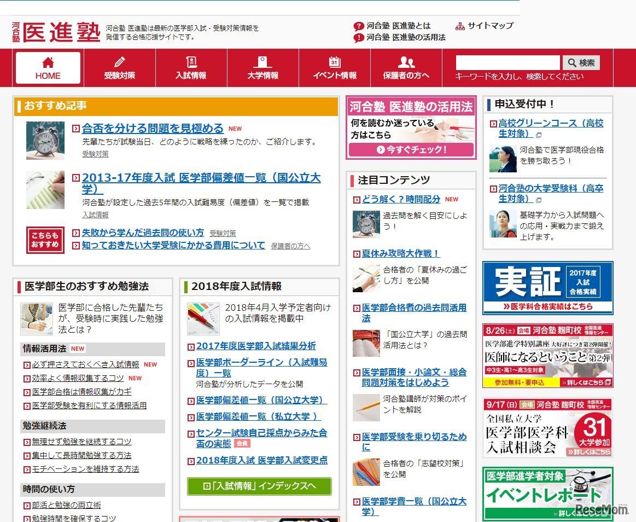The image size is (636, 522).
Task: Click the 医学部医学科入試相談会 banner
Action: [x=546, y=432]
